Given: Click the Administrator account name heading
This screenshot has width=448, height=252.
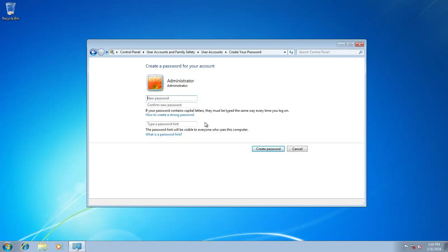Looking at the screenshot, I should click(181, 81).
